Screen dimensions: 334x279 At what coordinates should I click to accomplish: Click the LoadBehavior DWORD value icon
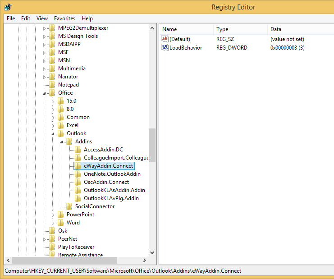[165, 47]
